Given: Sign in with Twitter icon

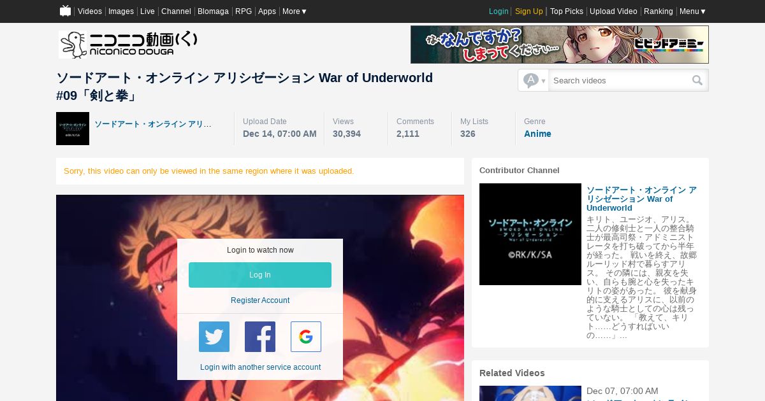Looking at the screenshot, I should tap(214, 337).
